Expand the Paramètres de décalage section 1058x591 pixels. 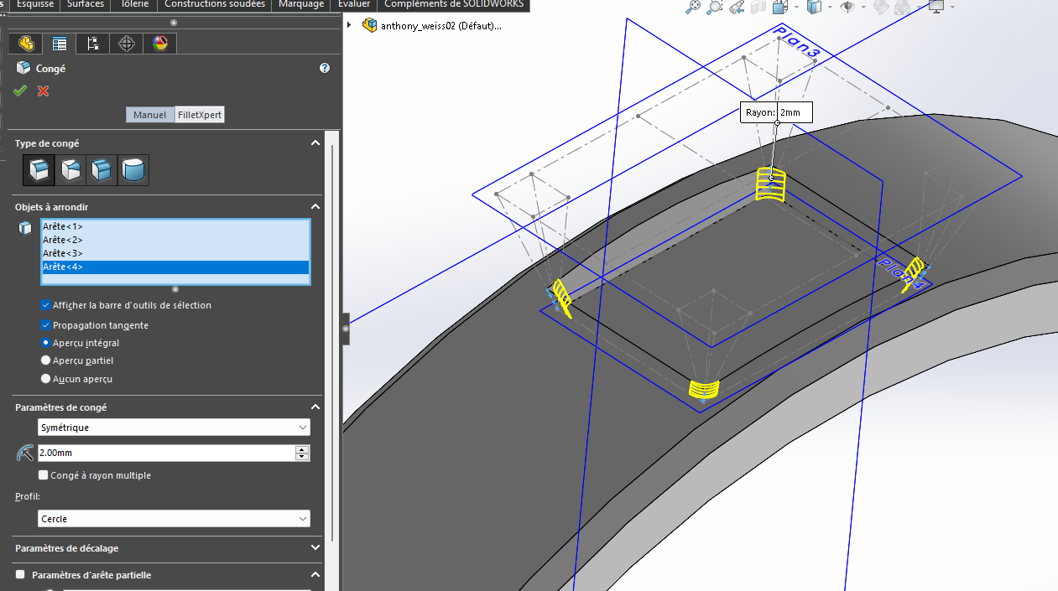315,548
